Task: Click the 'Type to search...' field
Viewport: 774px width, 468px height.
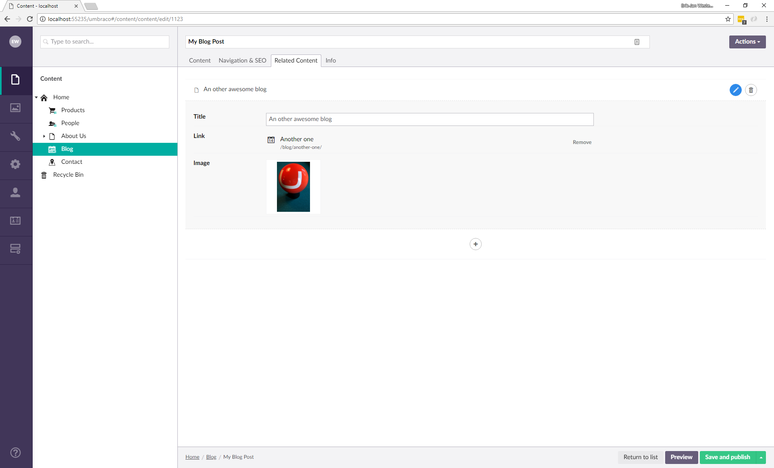Action: click(x=105, y=42)
